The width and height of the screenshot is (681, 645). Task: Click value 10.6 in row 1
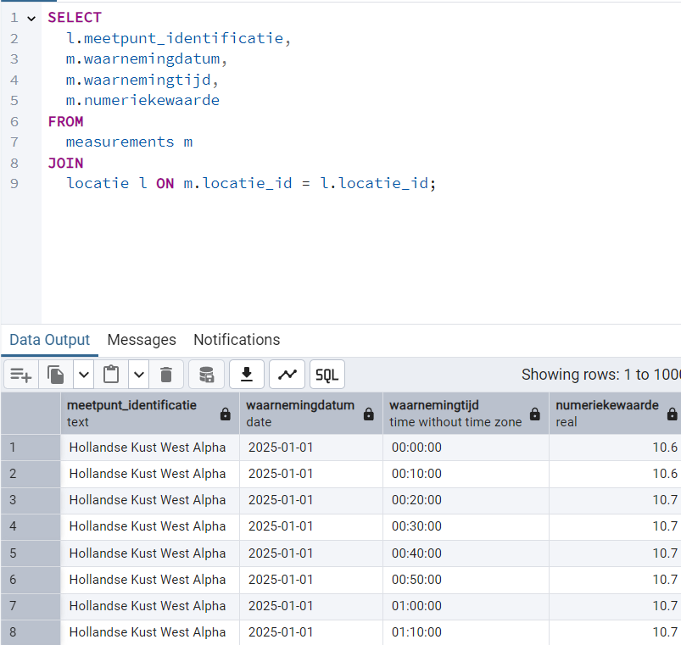tap(615, 448)
